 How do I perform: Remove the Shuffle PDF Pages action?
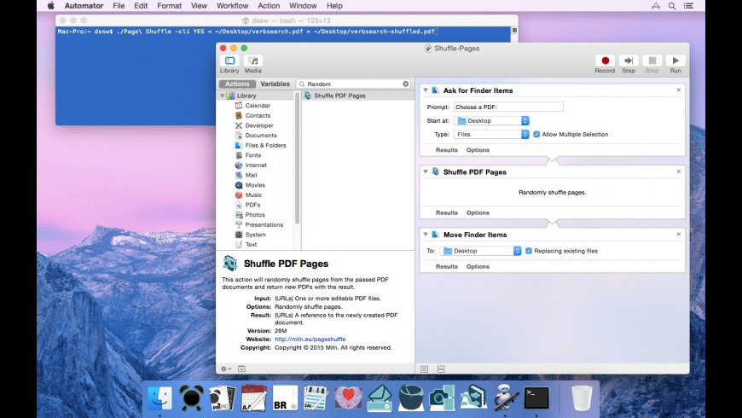679,171
